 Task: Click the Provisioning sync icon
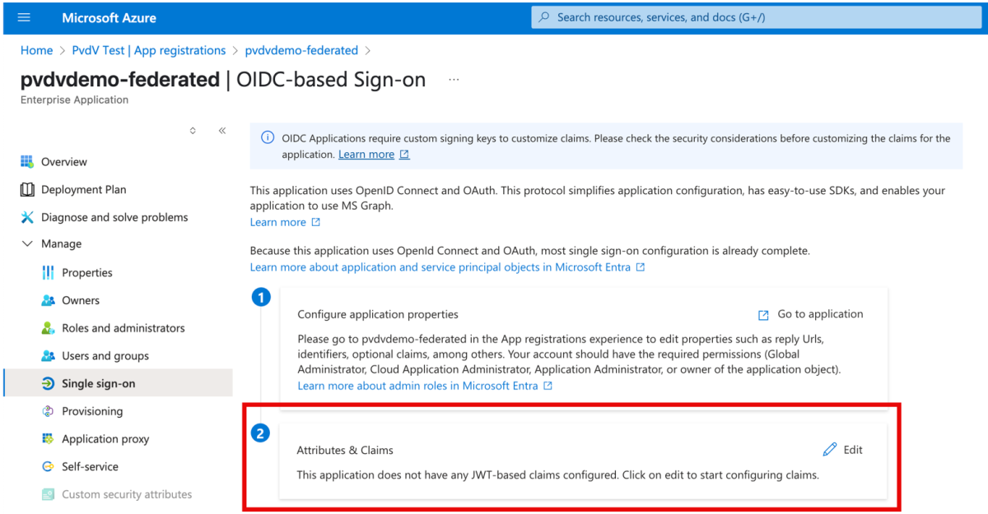[x=48, y=411]
